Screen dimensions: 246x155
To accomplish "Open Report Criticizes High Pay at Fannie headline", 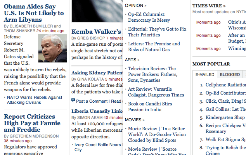I will point(32,123).
